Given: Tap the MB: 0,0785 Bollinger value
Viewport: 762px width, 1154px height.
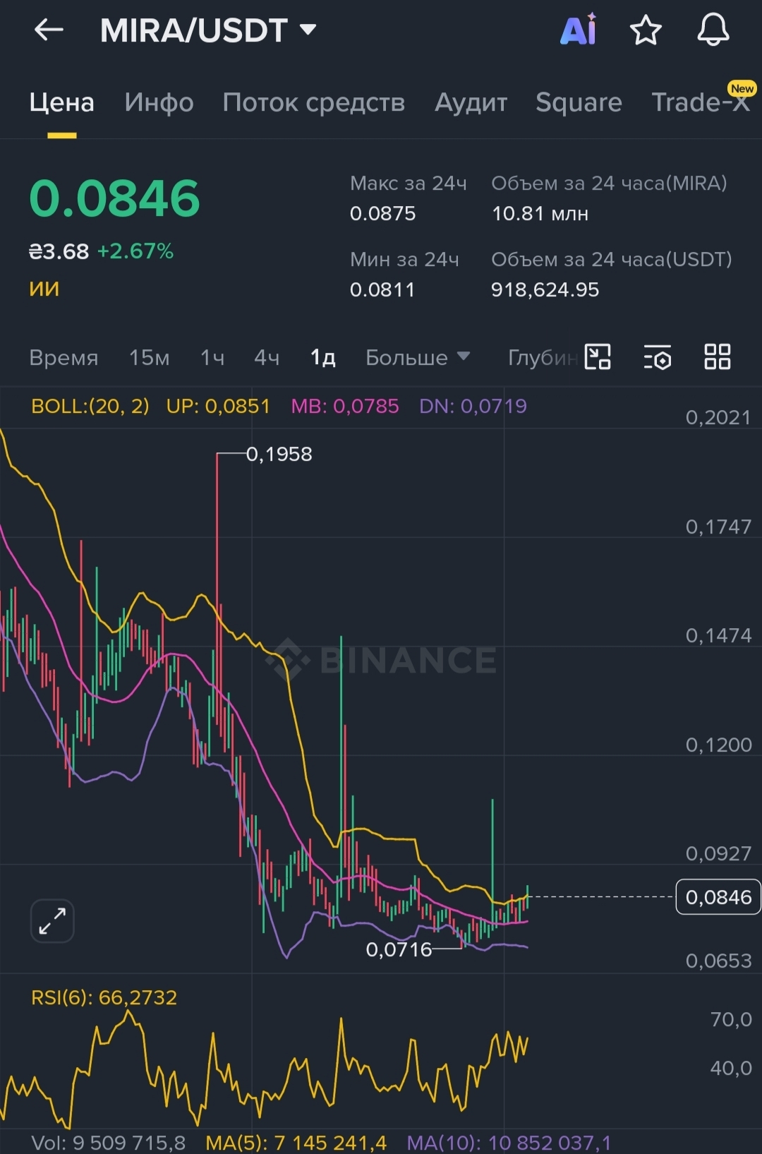Looking at the screenshot, I should [x=345, y=407].
